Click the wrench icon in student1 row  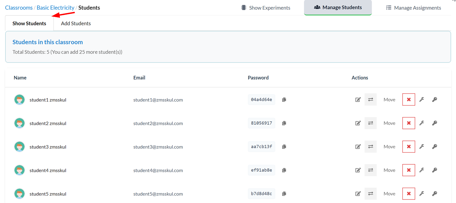point(422,100)
